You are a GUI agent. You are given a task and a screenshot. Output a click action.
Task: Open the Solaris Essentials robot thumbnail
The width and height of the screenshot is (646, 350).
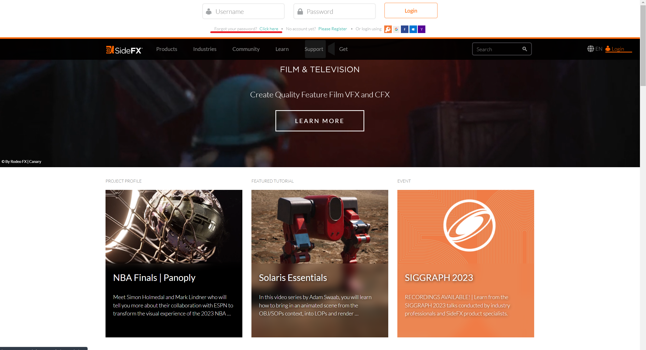click(x=320, y=227)
